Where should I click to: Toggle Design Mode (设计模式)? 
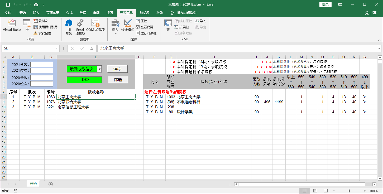pyautogui.click(x=128, y=26)
